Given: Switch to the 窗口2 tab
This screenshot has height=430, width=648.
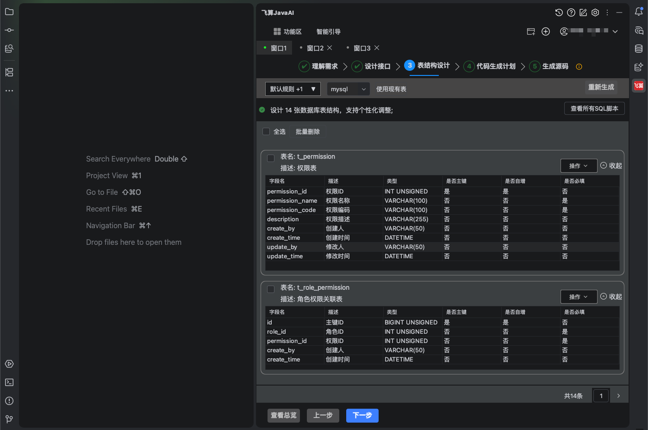Looking at the screenshot, I should tap(315, 48).
